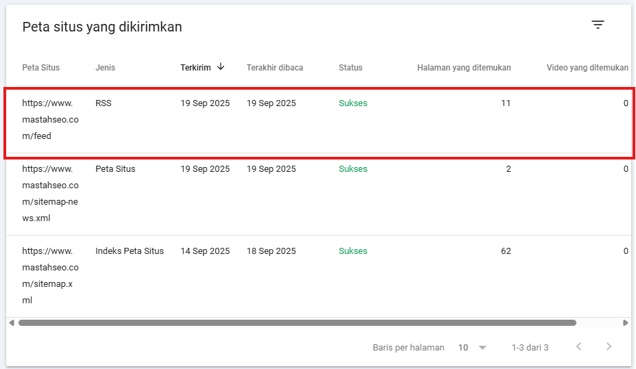The image size is (636, 369).
Task: Click the Peta Situs column header
Action: pos(41,68)
